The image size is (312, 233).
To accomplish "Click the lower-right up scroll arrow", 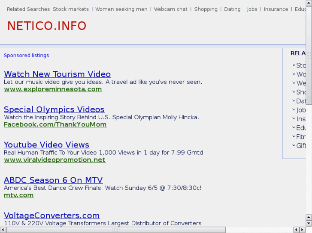I will [309, 217].
